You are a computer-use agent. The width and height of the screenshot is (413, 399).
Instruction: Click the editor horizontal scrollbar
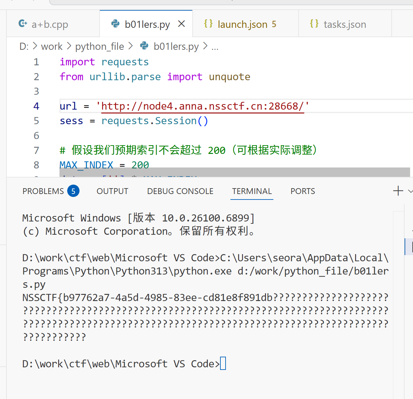[x=235, y=172]
